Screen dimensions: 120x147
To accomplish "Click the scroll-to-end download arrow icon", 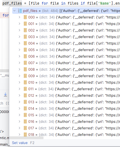I will 5,95.
